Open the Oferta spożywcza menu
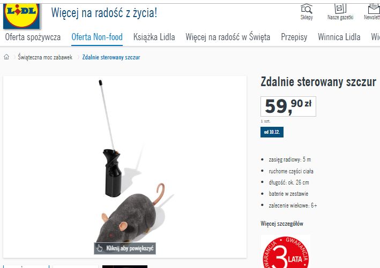The image size is (380, 268). [x=33, y=37]
